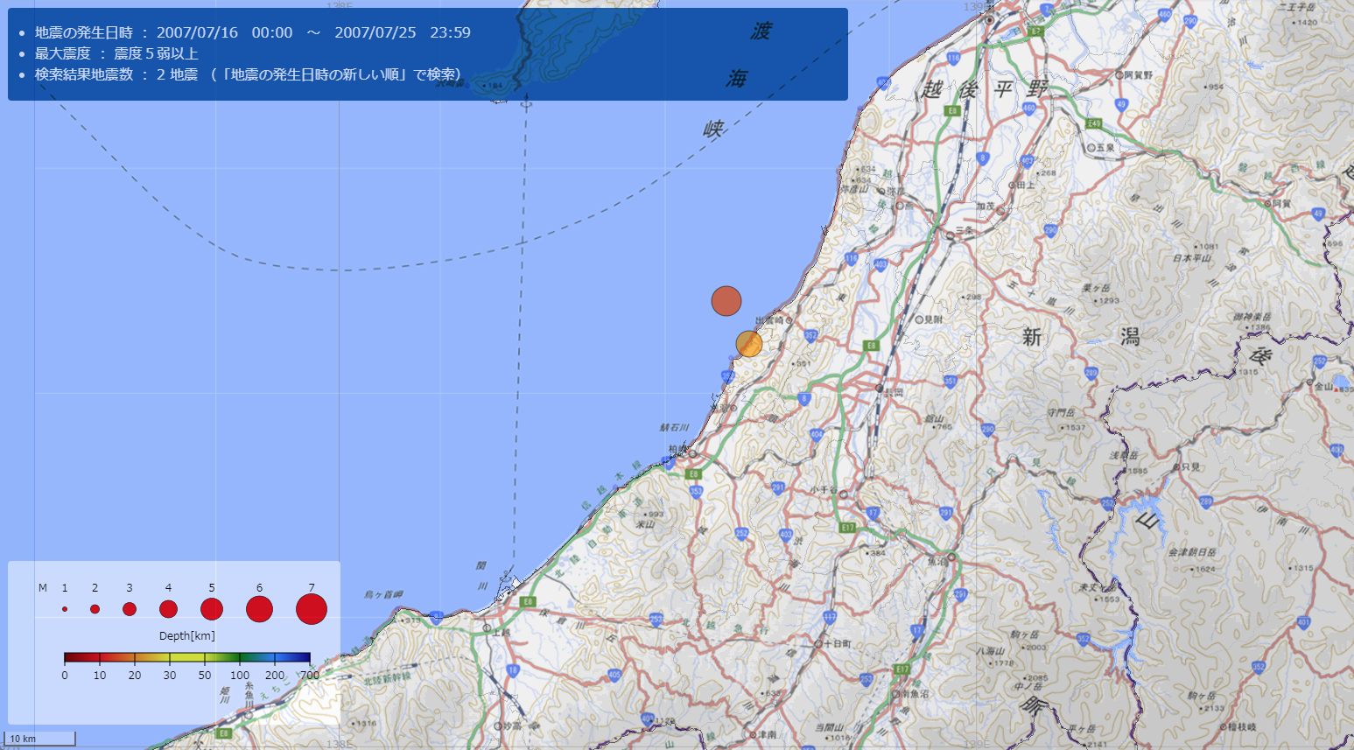Click the magnitude 5 circle in legend
Image resolution: width=1354 pixels, height=750 pixels.
pyautogui.click(x=212, y=609)
